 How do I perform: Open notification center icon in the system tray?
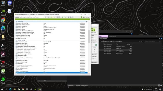(x=160, y=89)
